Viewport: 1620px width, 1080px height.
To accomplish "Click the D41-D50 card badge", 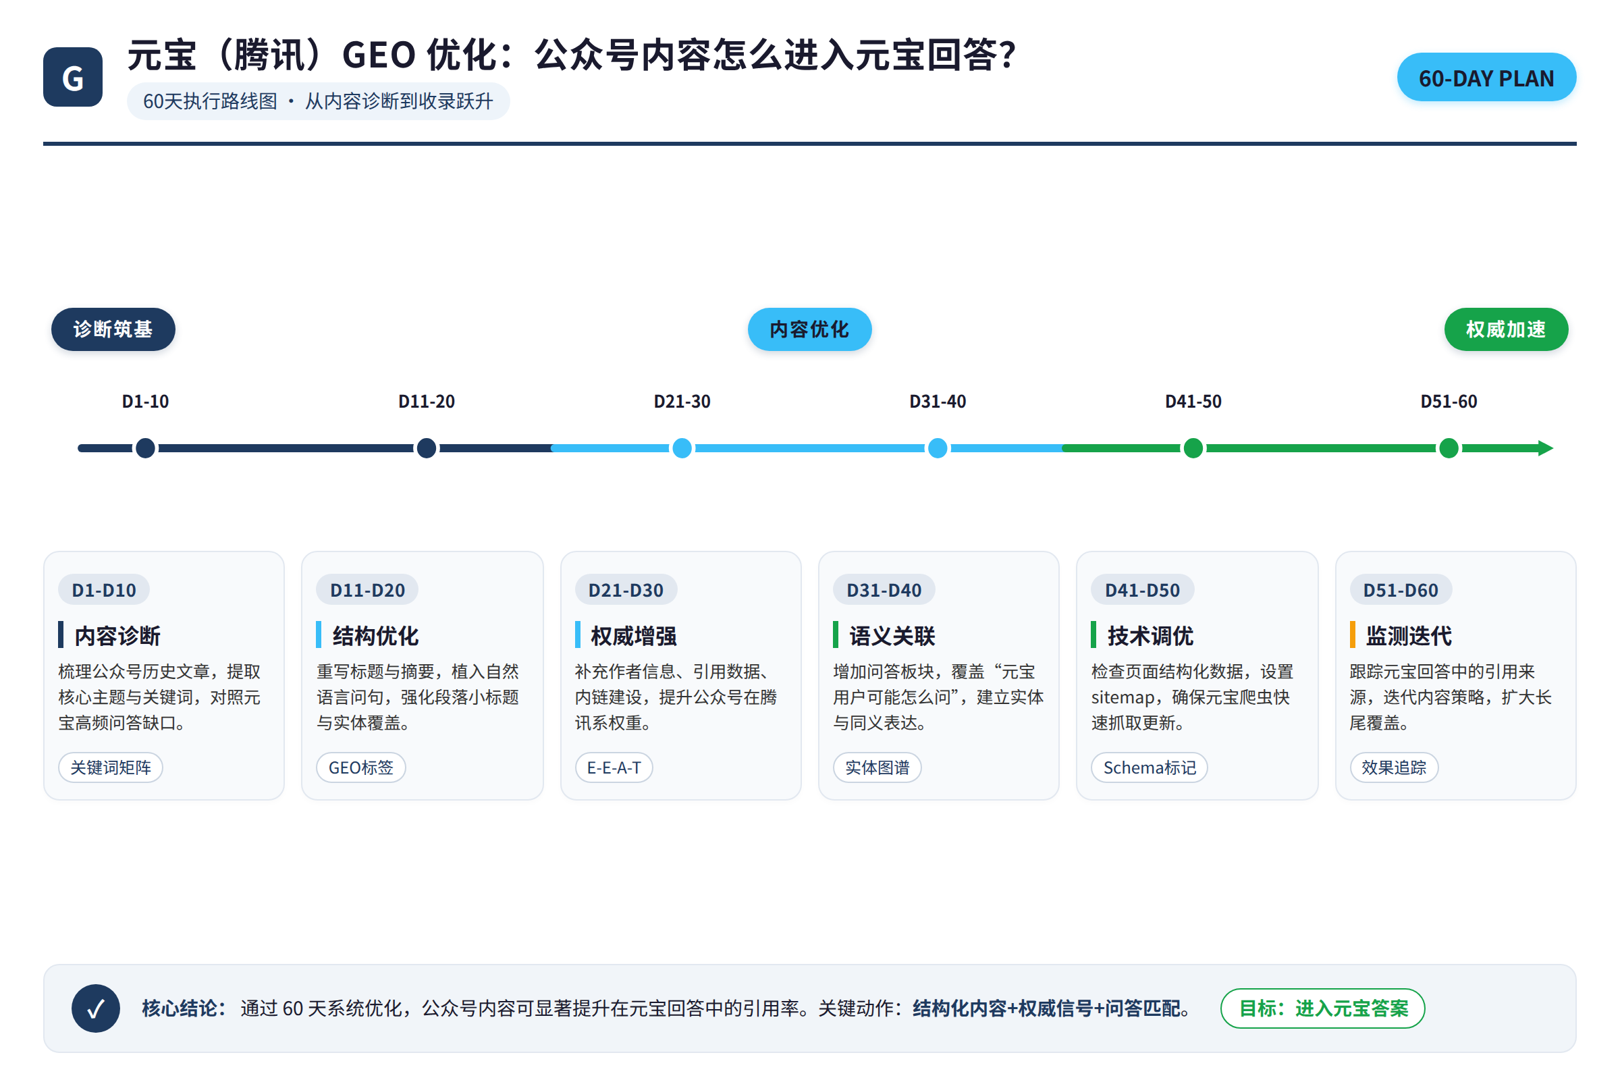I will 1142,590.
